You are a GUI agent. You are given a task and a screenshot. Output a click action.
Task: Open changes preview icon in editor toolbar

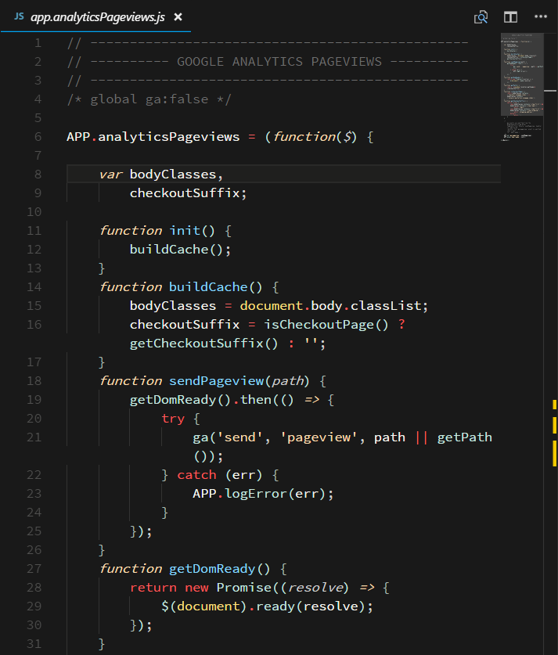pos(481,17)
